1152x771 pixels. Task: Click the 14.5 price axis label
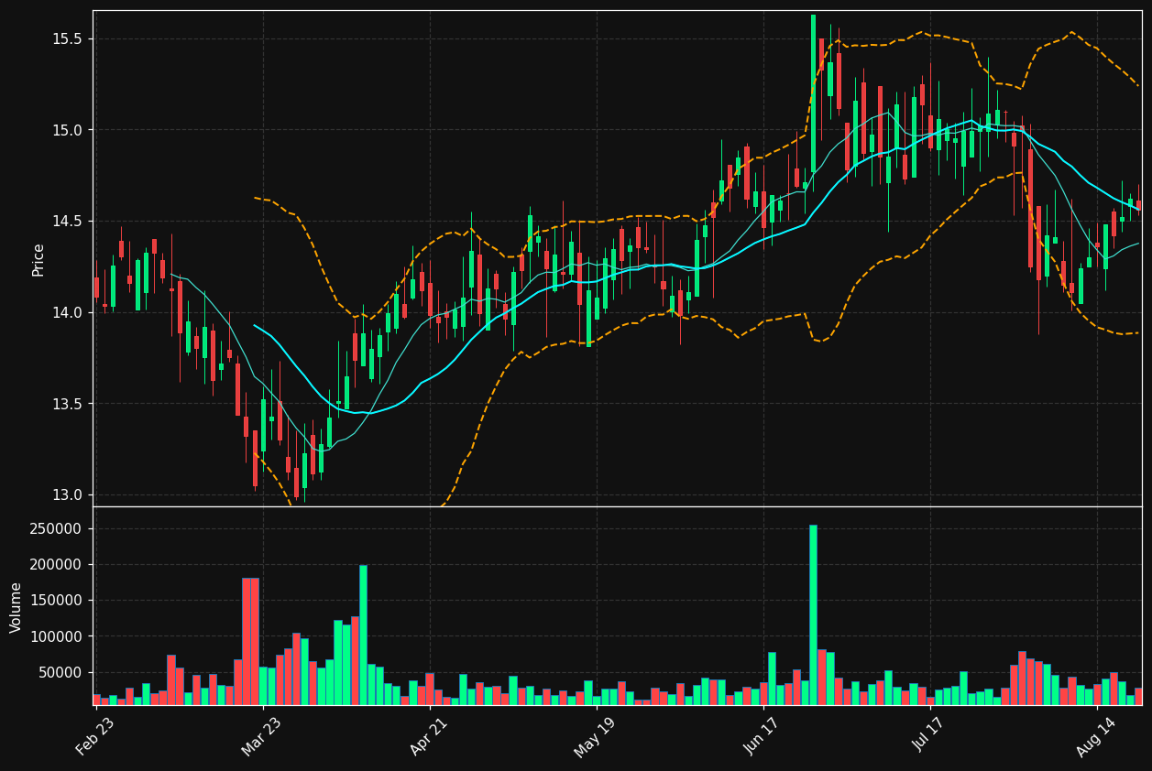(x=67, y=221)
